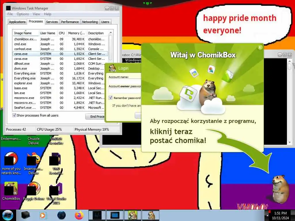The width and height of the screenshot is (295, 221).
Task: Open the media player taskbar icon
Action: coord(43,215)
